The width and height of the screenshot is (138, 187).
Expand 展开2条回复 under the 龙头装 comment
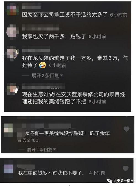[x=47, y=75]
